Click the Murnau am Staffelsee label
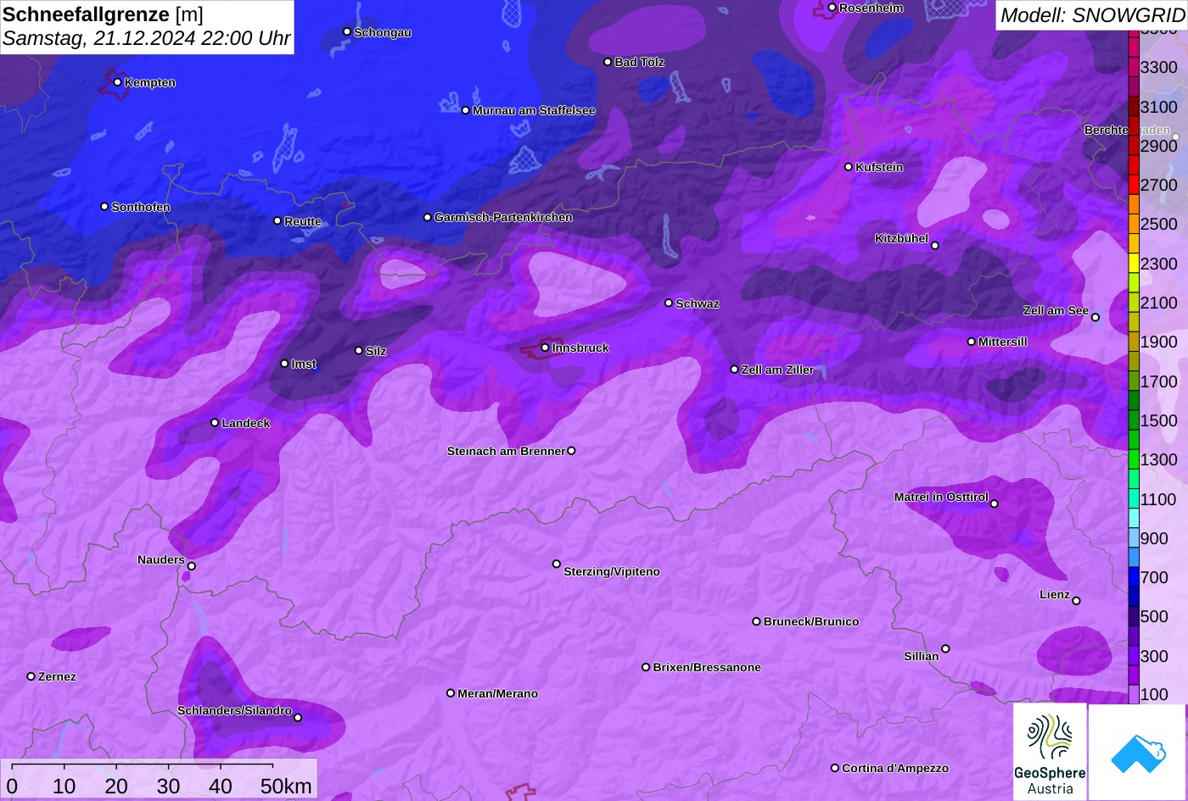This screenshot has width=1188, height=801. click(x=534, y=110)
